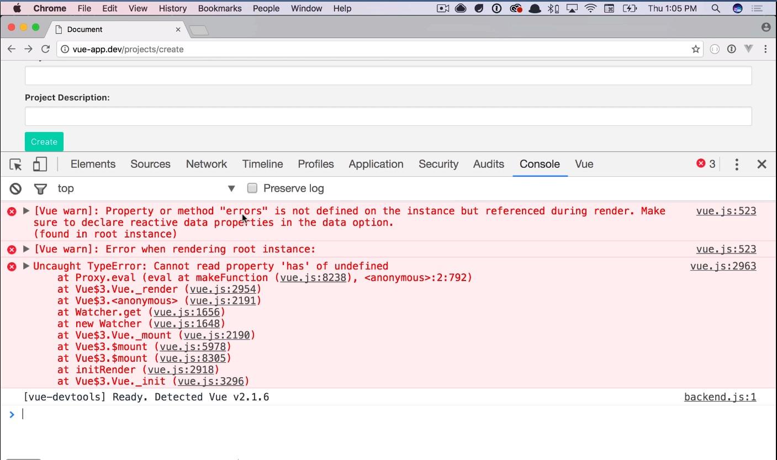Expand the 'errors is not defined' Vue warning

click(x=26, y=211)
